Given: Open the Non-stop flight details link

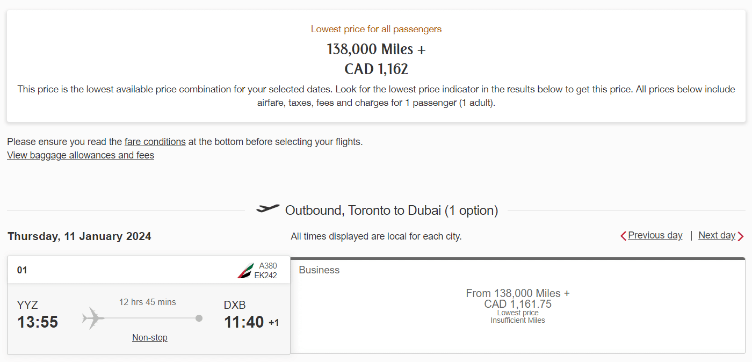Looking at the screenshot, I should point(150,337).
